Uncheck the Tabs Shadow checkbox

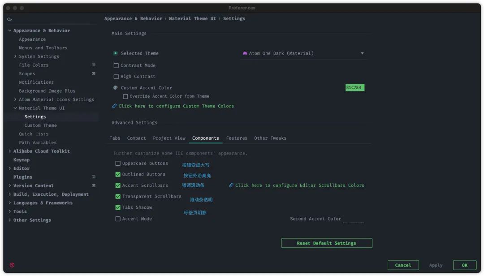click(x=118, y=207)
